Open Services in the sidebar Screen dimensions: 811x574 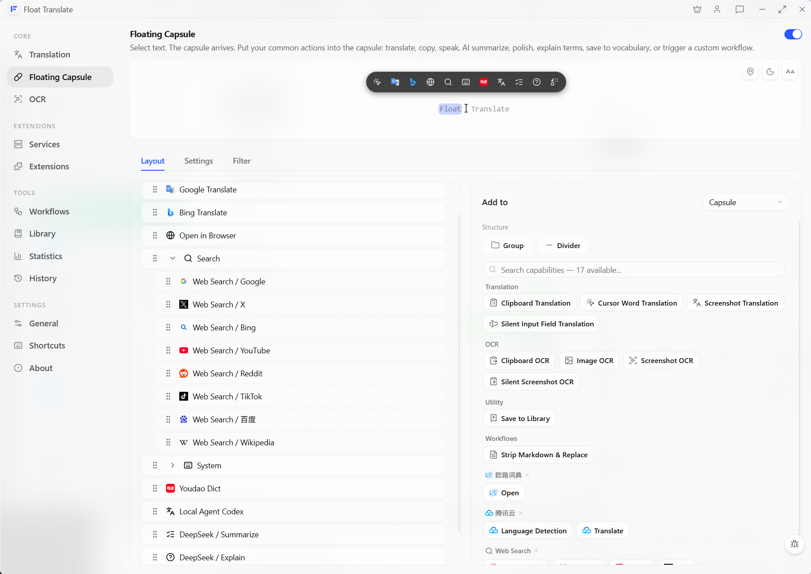[60, 145]
